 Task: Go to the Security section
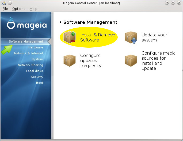(x=37, y=77)
